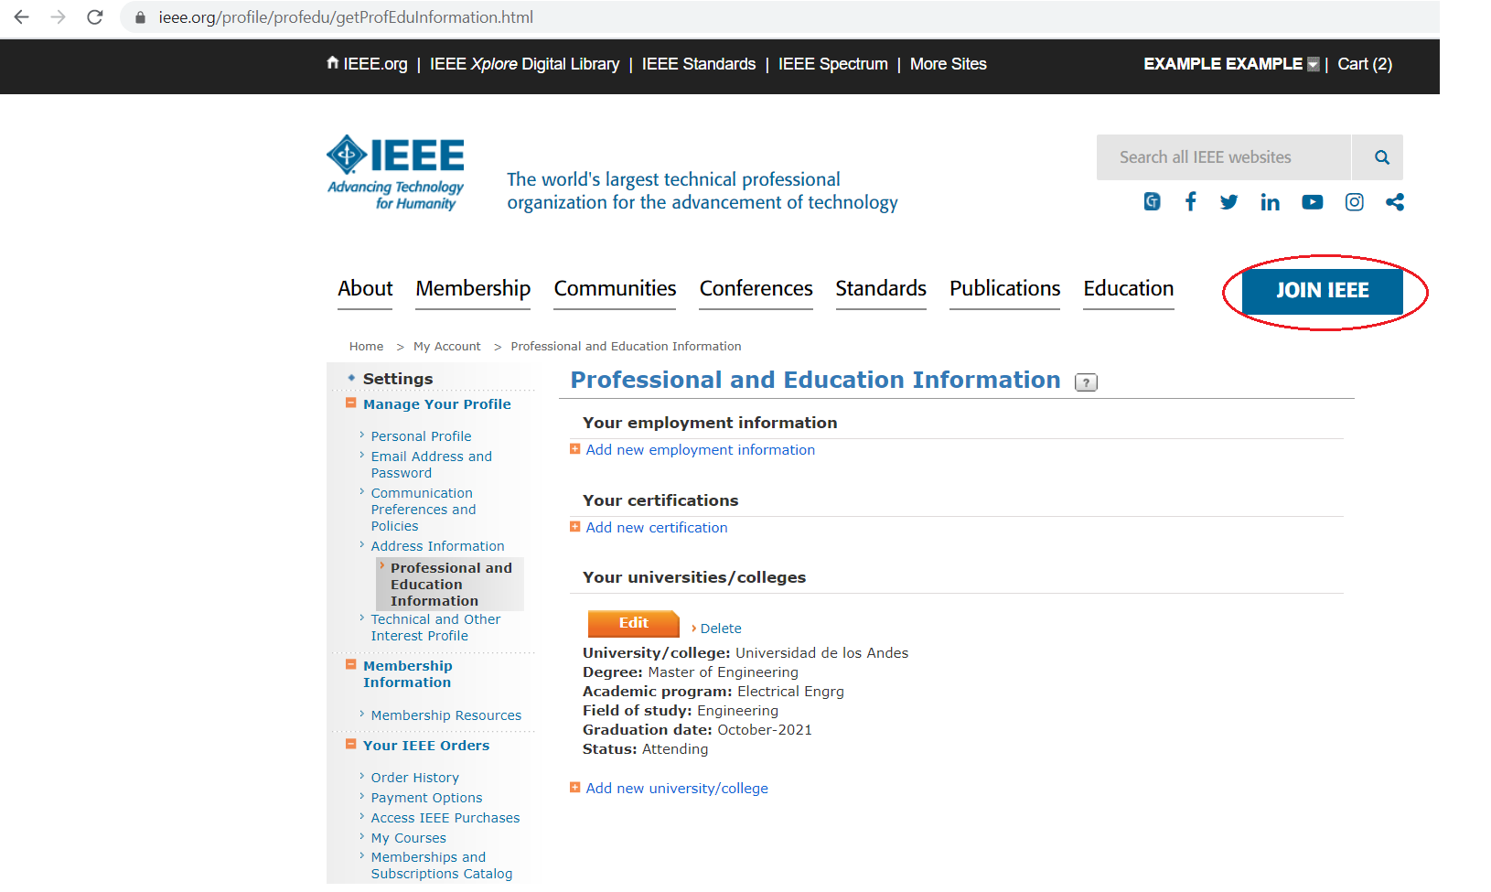The image size is (1491, 892).
Task: Open My Courses link
Action: tap(408, 838)
